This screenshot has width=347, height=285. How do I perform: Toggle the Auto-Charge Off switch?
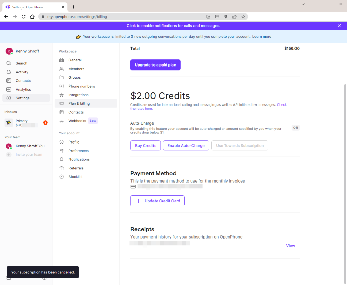[x=295, y=128]
